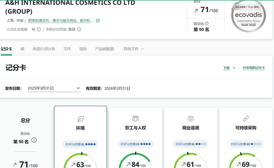Click company name A&H INTERNATIONAL COSMETICS heading

[x=70, y=7]
